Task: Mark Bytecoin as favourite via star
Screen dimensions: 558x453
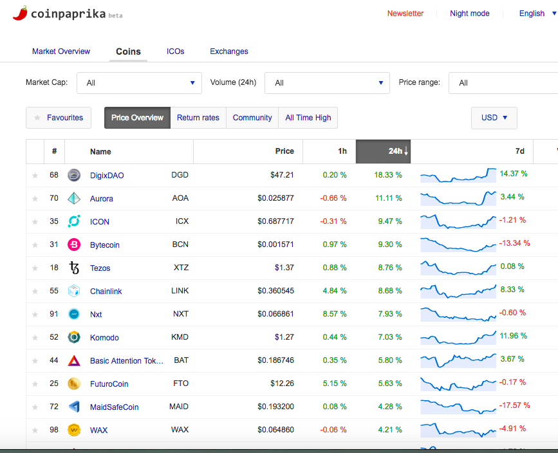Action: [35, 245]
